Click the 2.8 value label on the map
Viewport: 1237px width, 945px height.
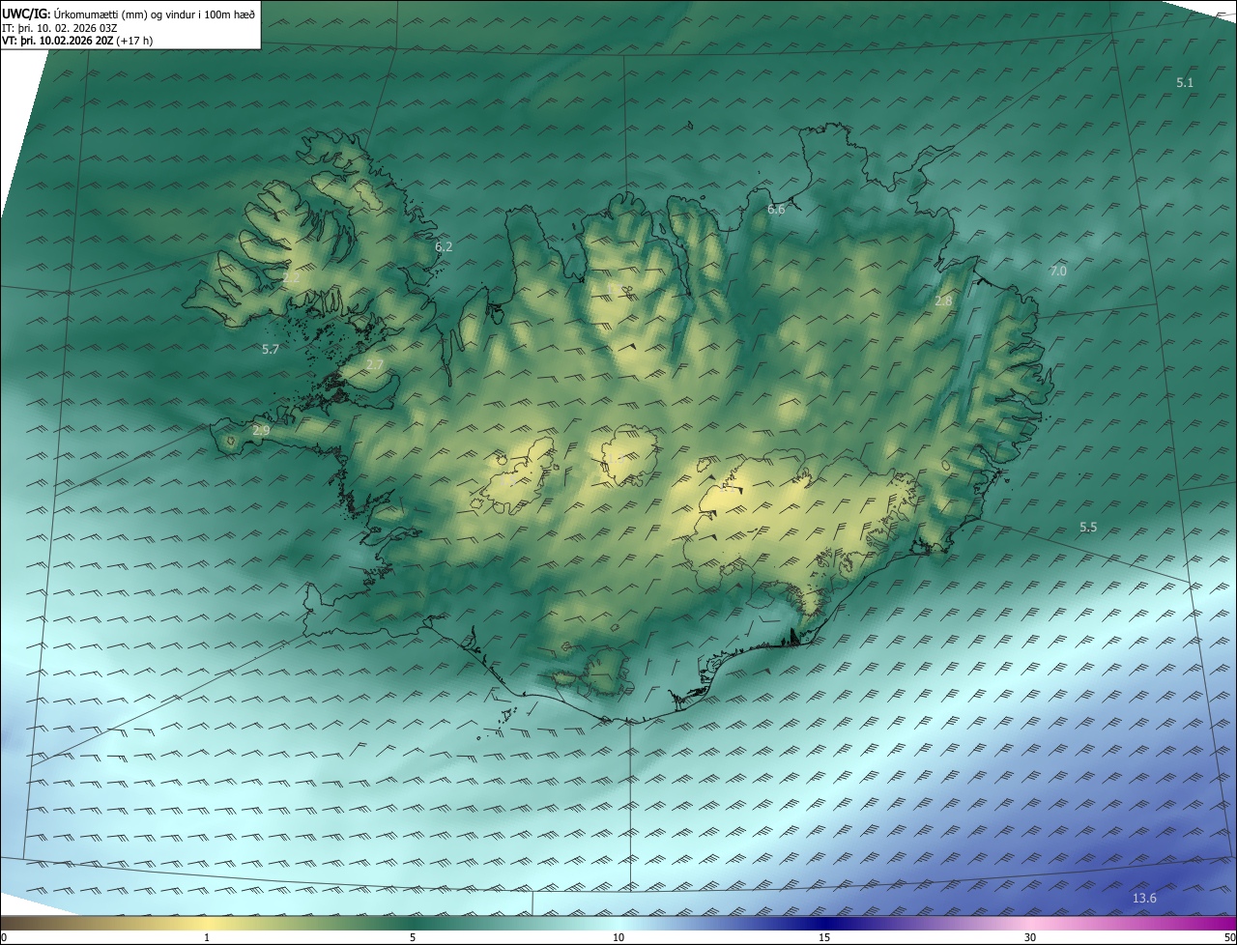(x=943, y=301)
